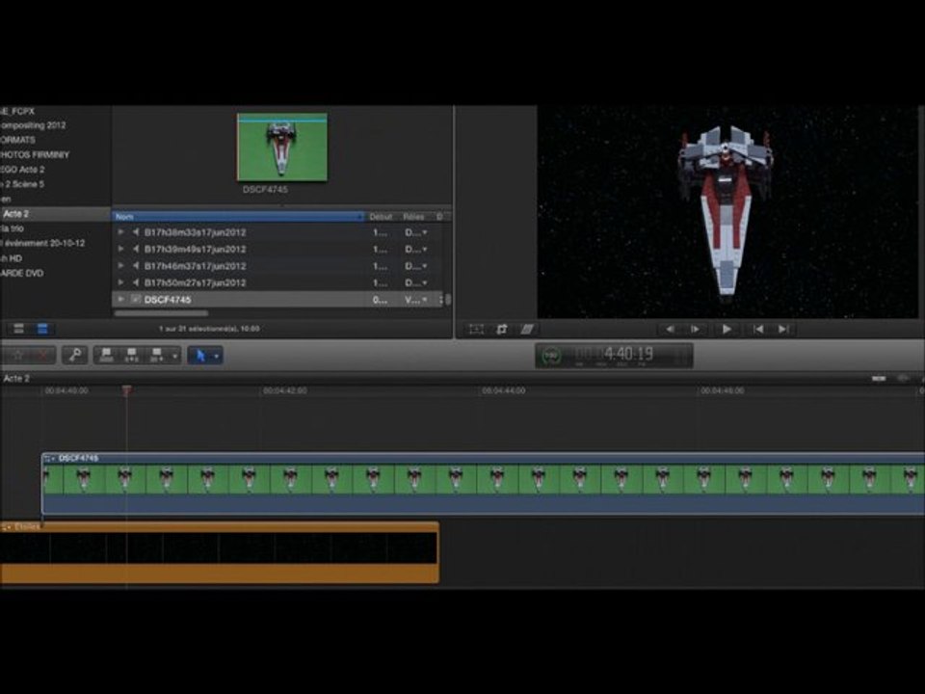Step back one frame in viewer

click(x=670, y=330)
